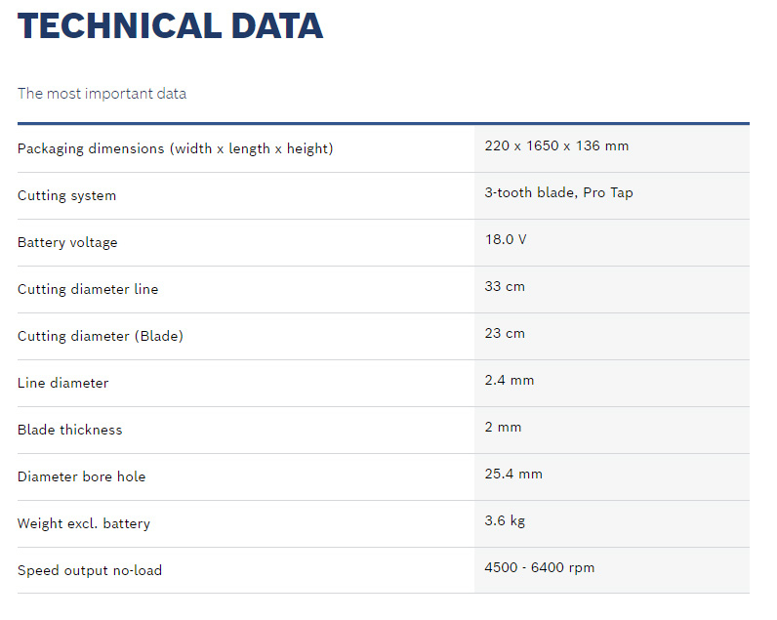Select the Packaging dimensions row label
Screen dimensions: 777x620
[176, 148]
